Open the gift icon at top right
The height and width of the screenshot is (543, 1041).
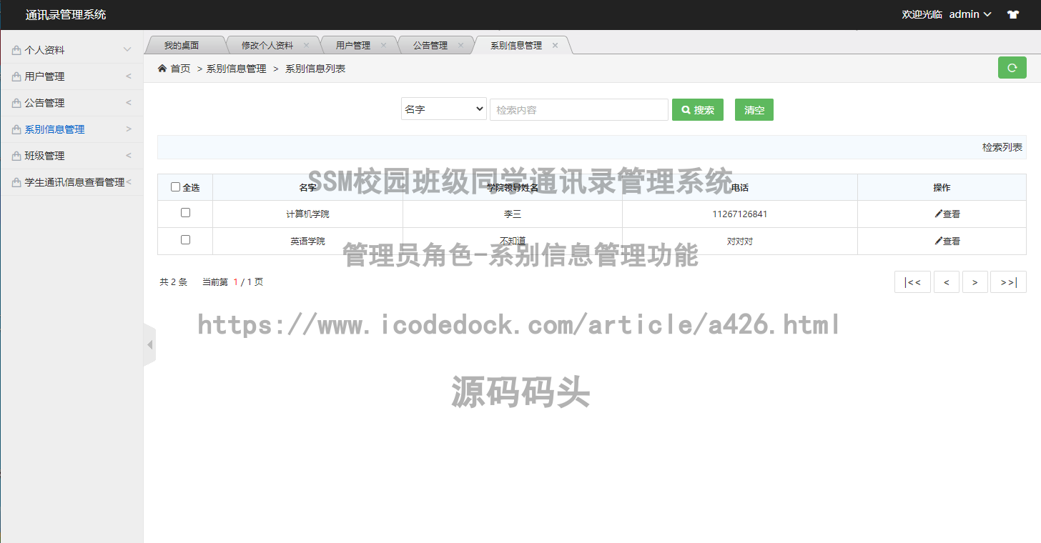pyautogui.click(x=1013, y=14)
